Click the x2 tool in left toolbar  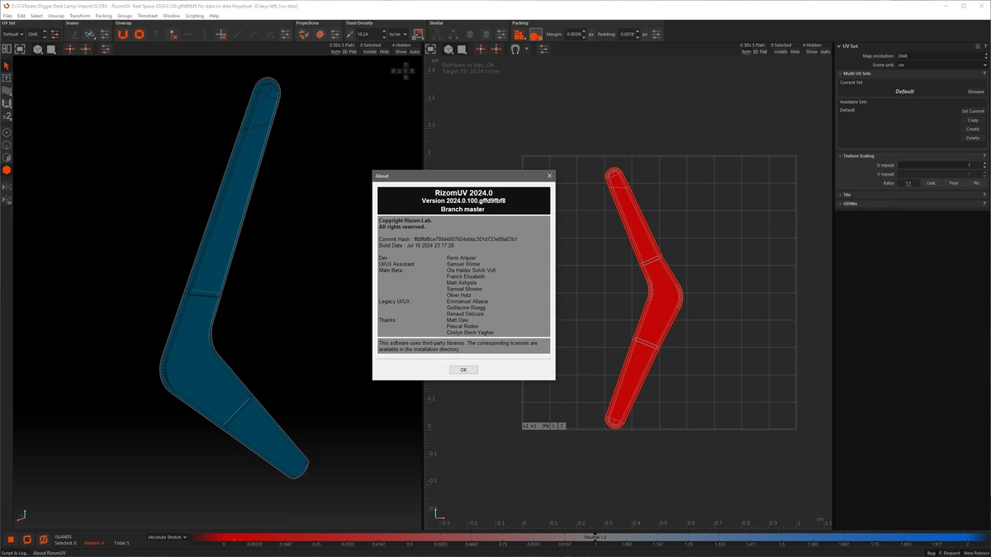pos(7,116)
